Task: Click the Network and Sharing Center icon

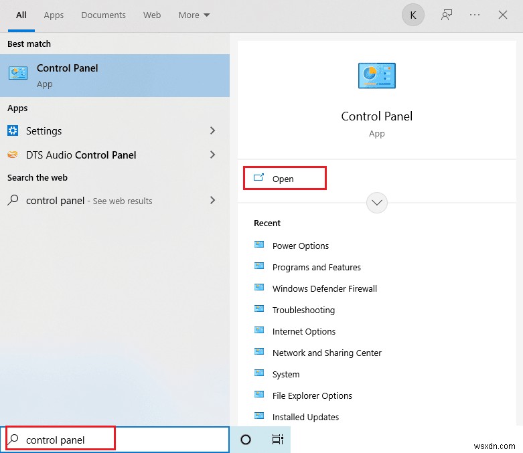Action: pyautogui.click(x=259, y=352)
